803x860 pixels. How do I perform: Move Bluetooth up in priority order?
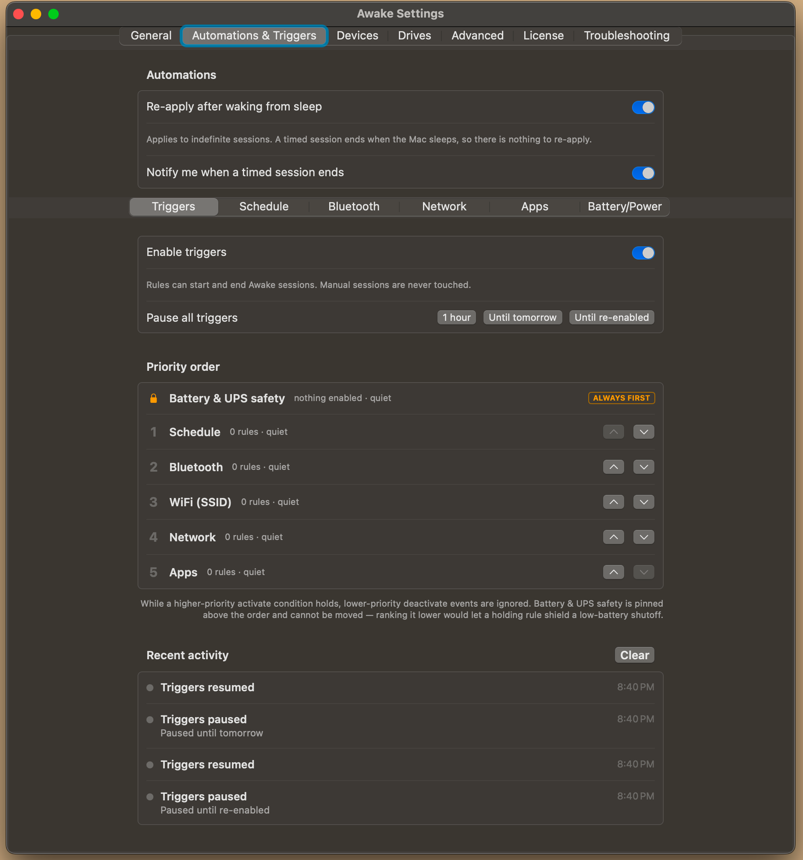click(x=613, y=467)
